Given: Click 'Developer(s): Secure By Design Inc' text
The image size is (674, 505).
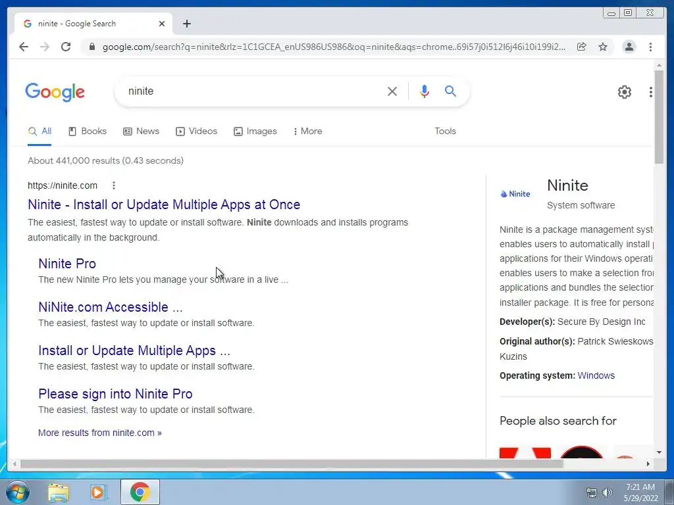Looking at the screenshot, I should 573,322.
